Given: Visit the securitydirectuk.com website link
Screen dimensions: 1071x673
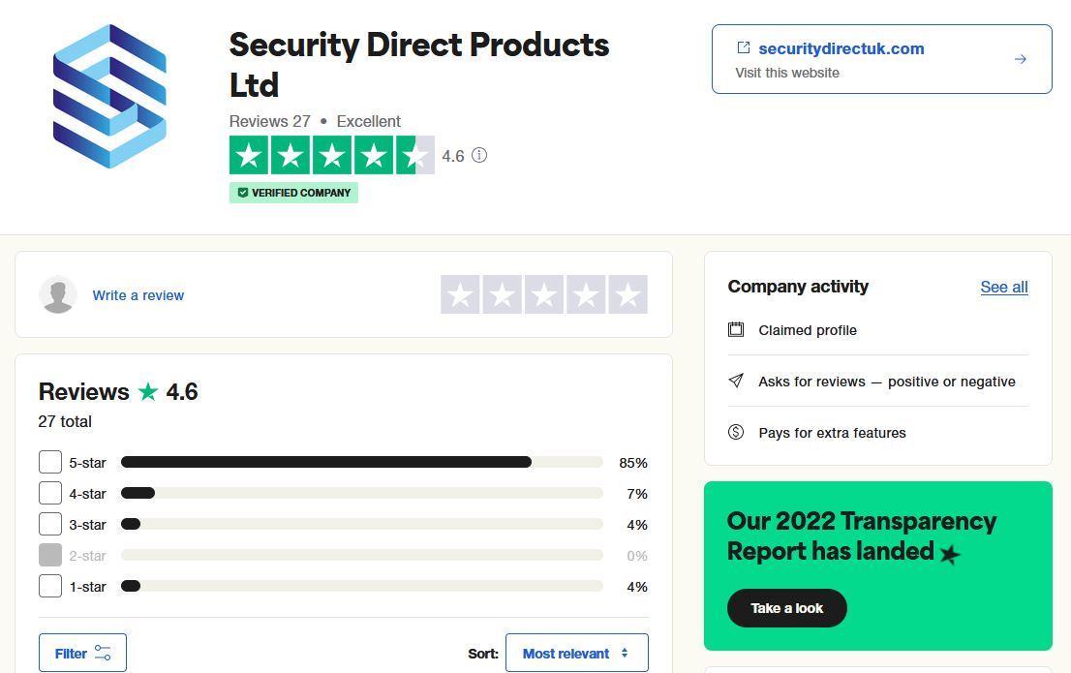Looking at the screenshot, I should [841, 48].
